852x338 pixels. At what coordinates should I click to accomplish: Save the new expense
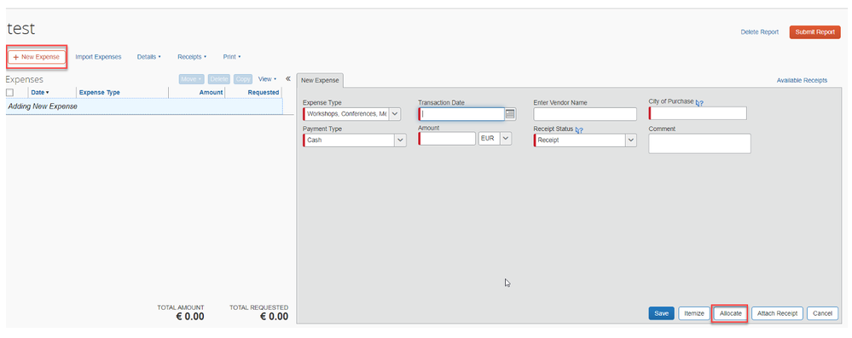click(661, 313)
